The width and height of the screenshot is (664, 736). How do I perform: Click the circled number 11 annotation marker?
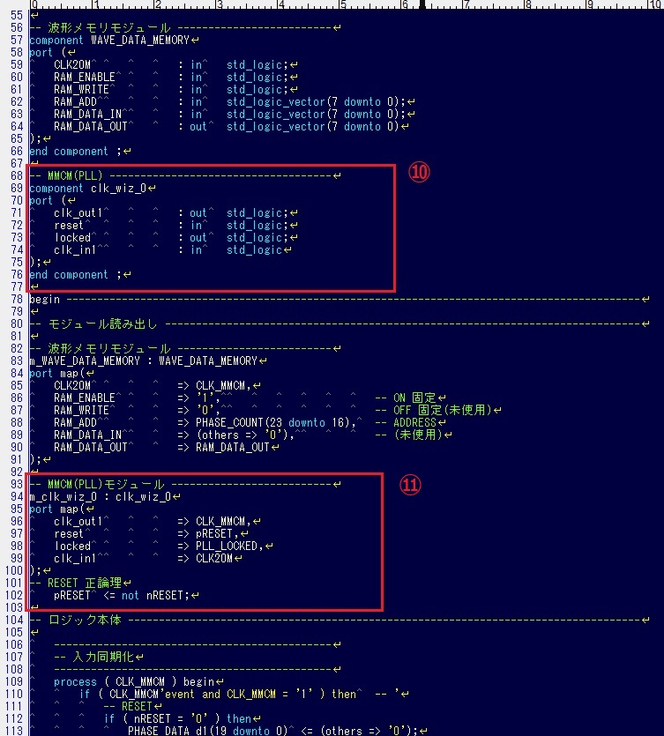pyautogui.click(x=412, y=485)
